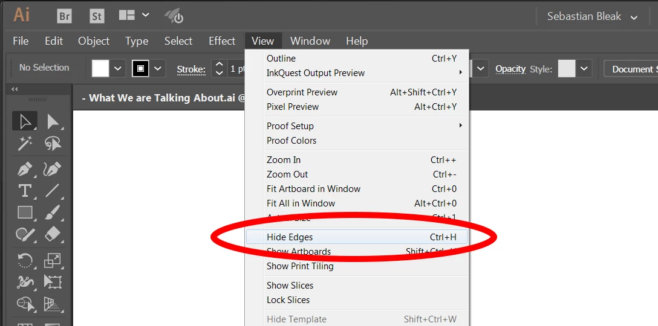The height and width of the screenshot is (326, 658).
Task: Select the Selection tool (black arrow)
Action: click(25, 121)
